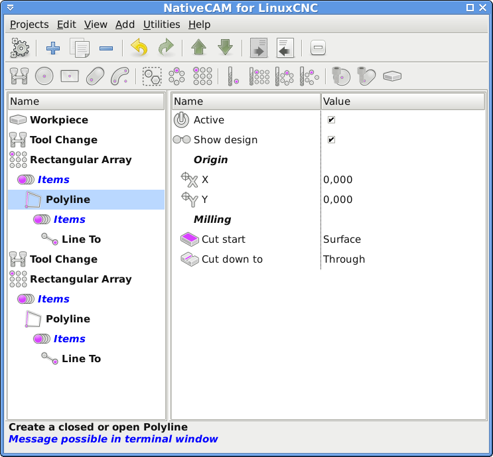Click the green redo arrow

[x=166, y=48]
